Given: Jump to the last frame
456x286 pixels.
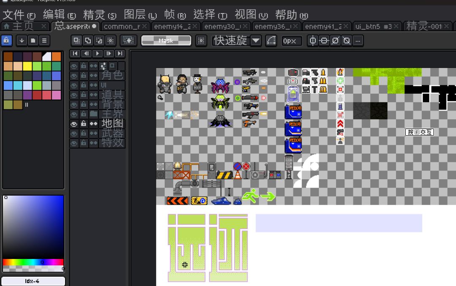Looking at the screenshot, I should [x=120, y=54].
